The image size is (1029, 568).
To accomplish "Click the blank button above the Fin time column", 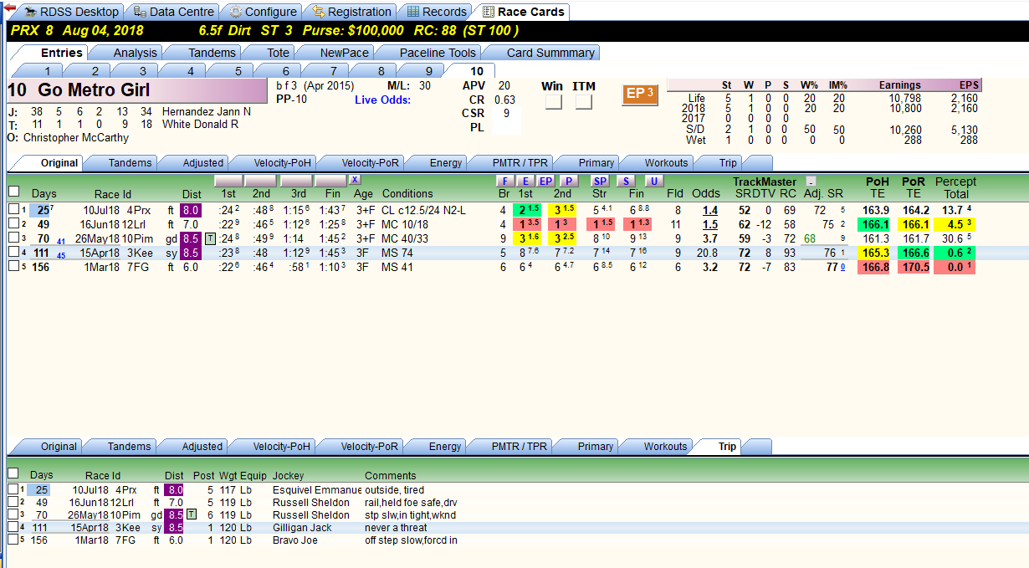I will point(330,181).
